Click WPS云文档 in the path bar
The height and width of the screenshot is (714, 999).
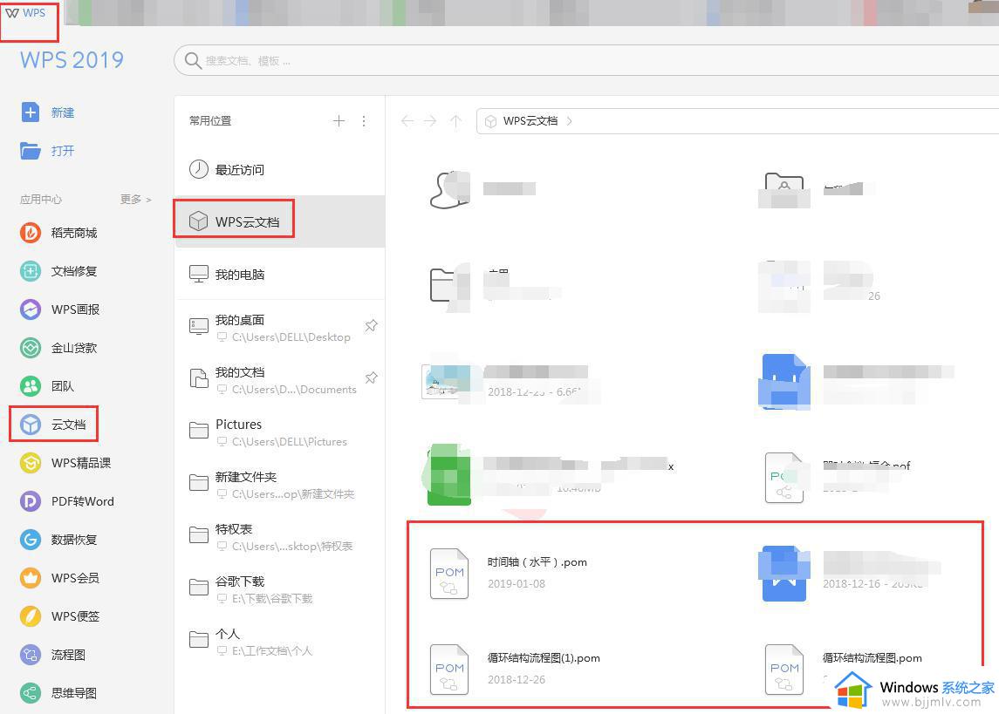click(x=530, y=121)
